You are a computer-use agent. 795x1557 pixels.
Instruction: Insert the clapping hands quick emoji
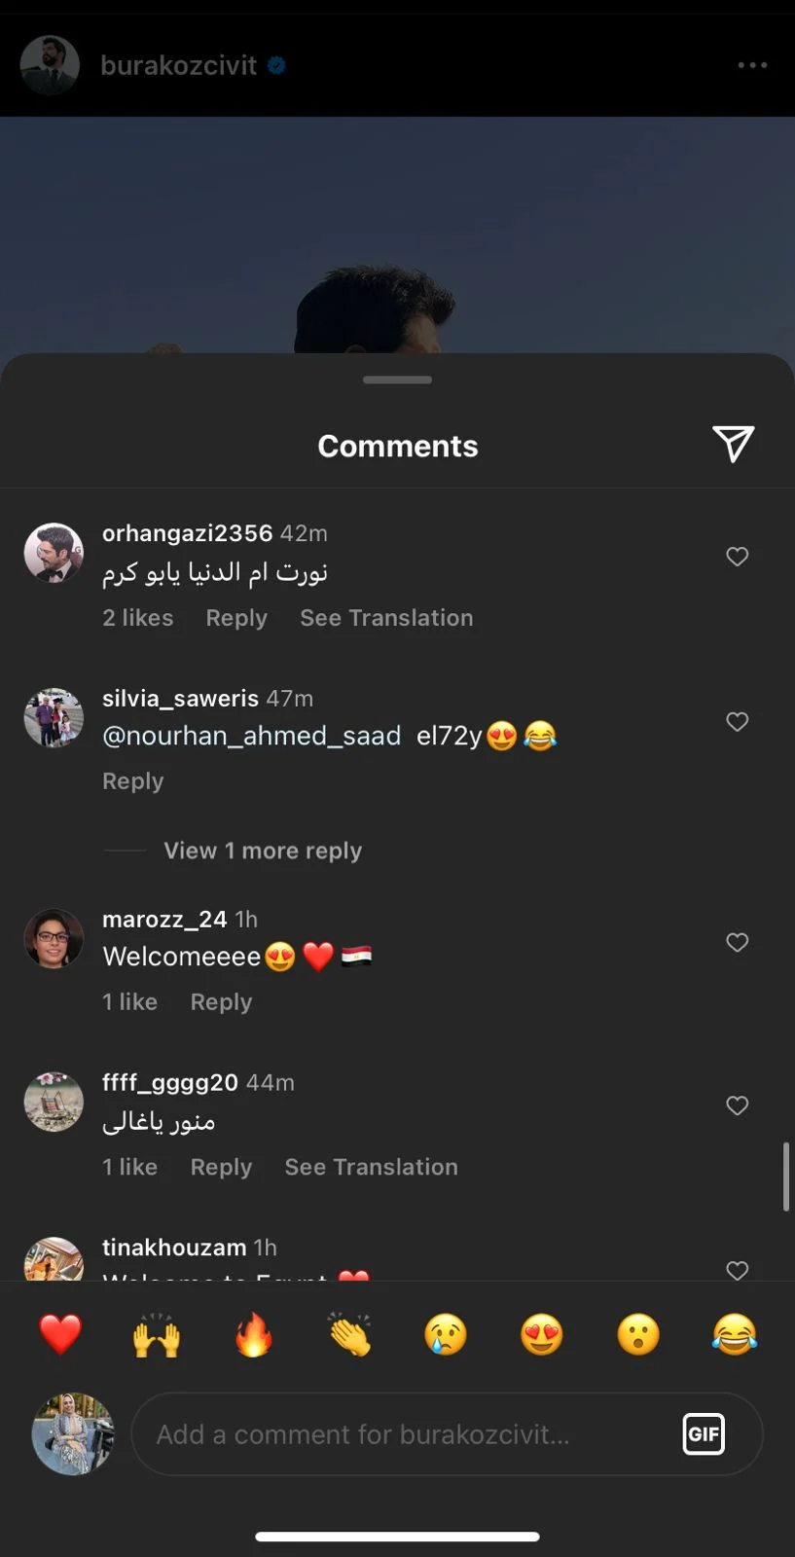[x=349, y=1334]
